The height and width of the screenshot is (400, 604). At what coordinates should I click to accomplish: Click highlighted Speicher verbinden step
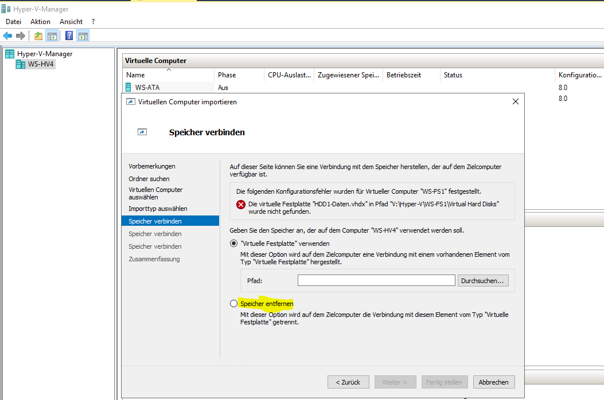click(170, 221)
